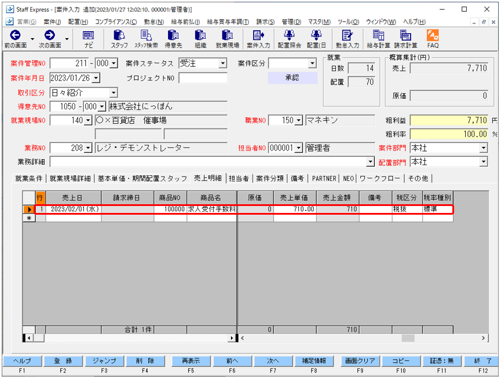The image size is (501, 379).
Task: Click the 再表示 F5 button
Action: [191, 361]
